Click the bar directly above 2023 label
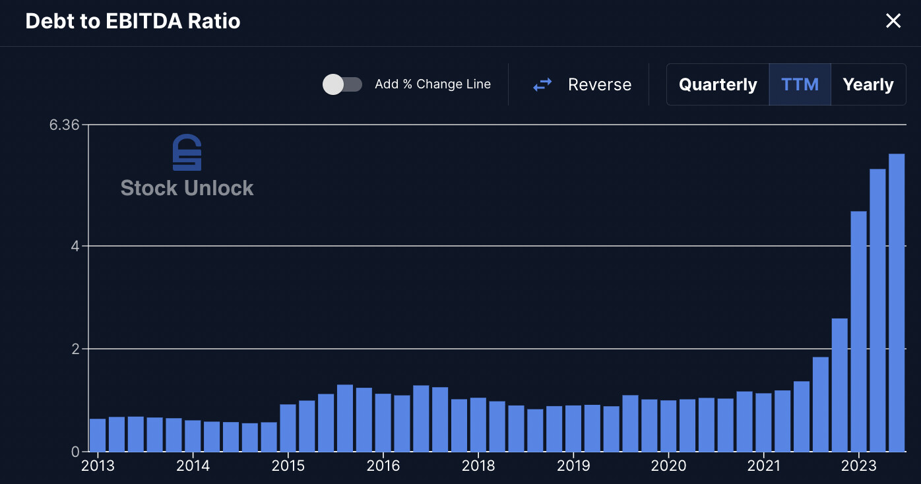The image size is (921, 484). pos(858,331)
